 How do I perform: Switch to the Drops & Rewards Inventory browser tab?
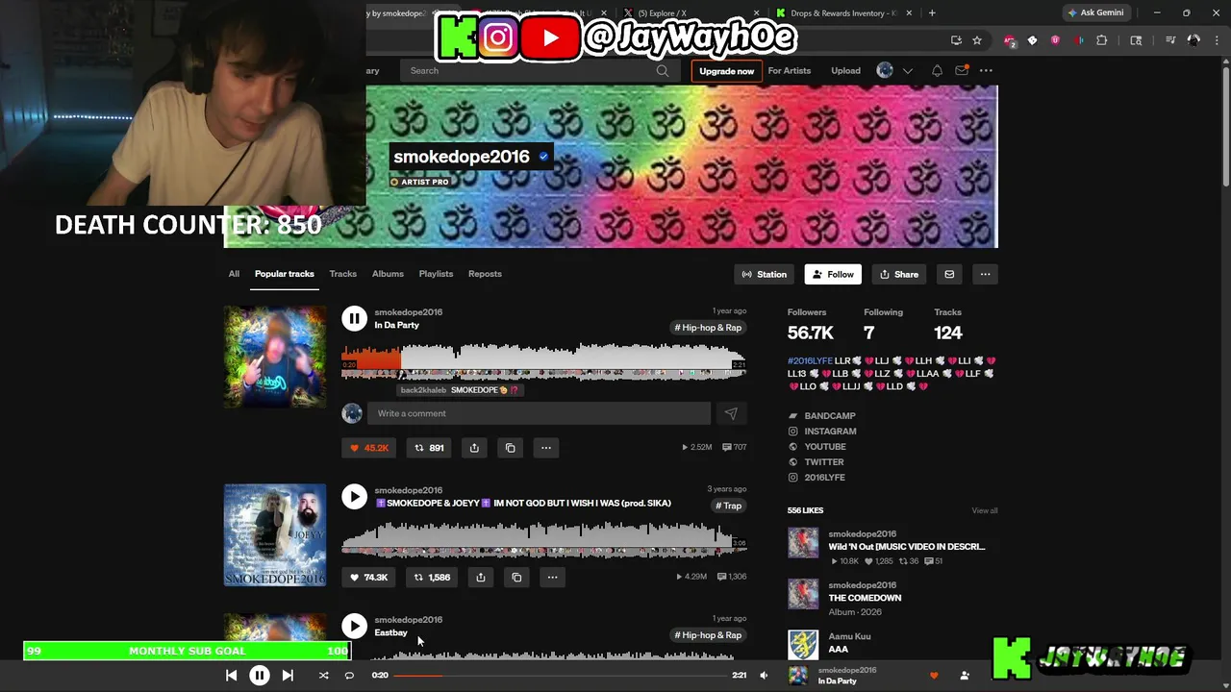(x=843, y=13)
